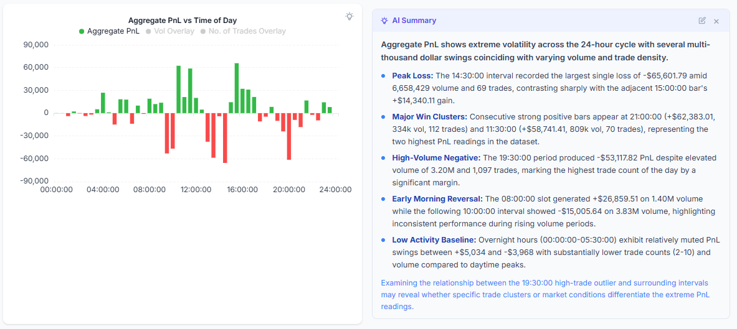Close the AI Summary panel
Screen dimensions: 737x329
[x=716, y=21]
